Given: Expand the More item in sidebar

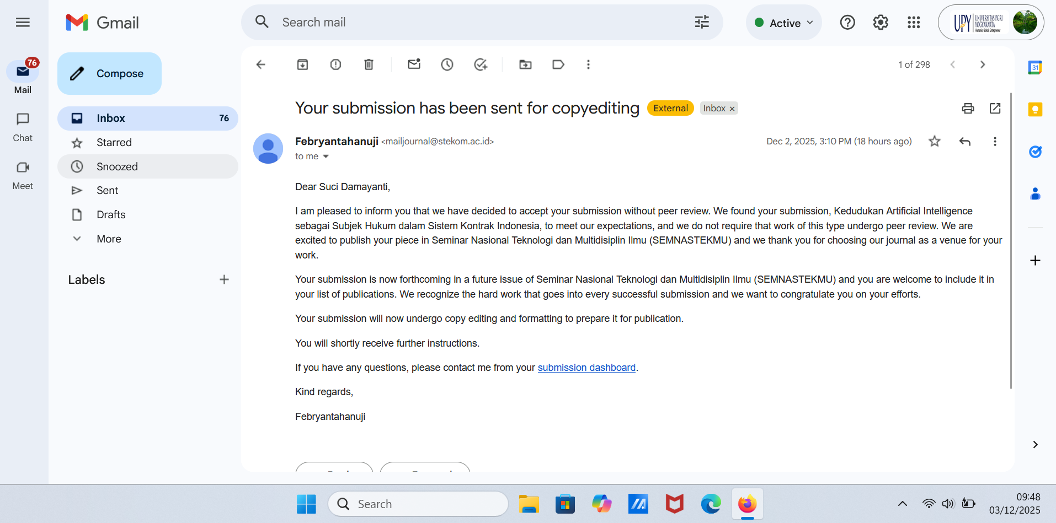Looking at the screenshot, I should (x=109, y=239).
